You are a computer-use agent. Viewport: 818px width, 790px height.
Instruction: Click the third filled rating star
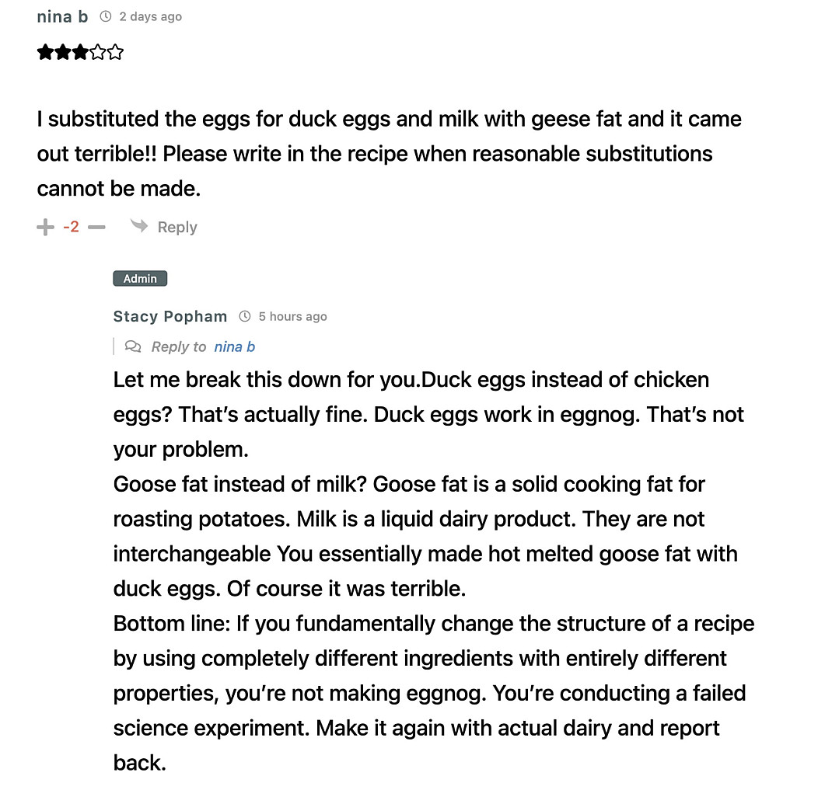pos(80,53)
